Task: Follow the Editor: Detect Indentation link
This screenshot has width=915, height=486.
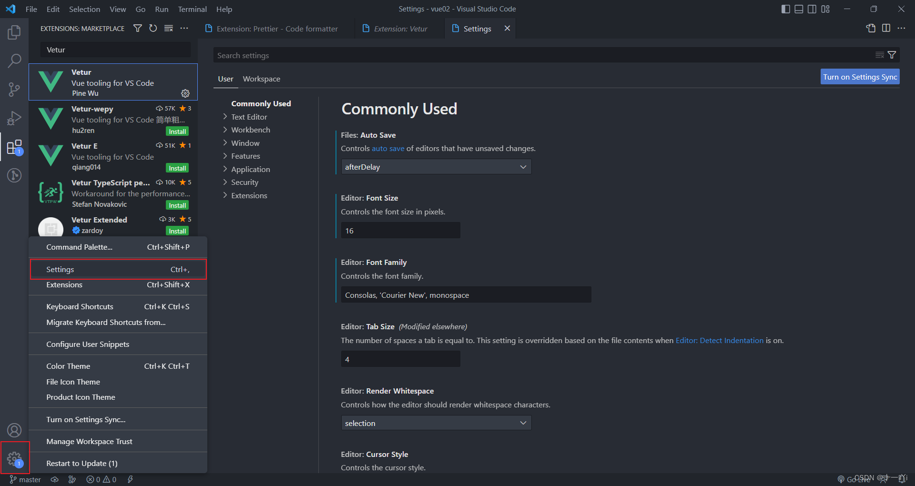Action: point(719,340)
